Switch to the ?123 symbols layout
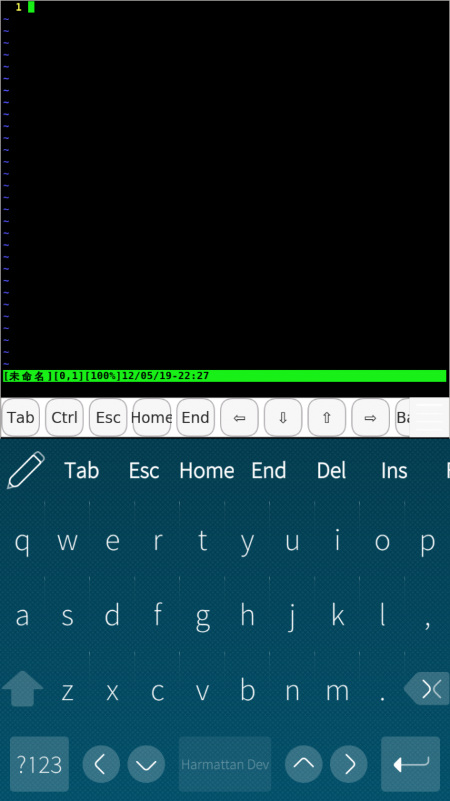Screen dimensions: 450x801 pyautogui.click(x=39, y=764)
